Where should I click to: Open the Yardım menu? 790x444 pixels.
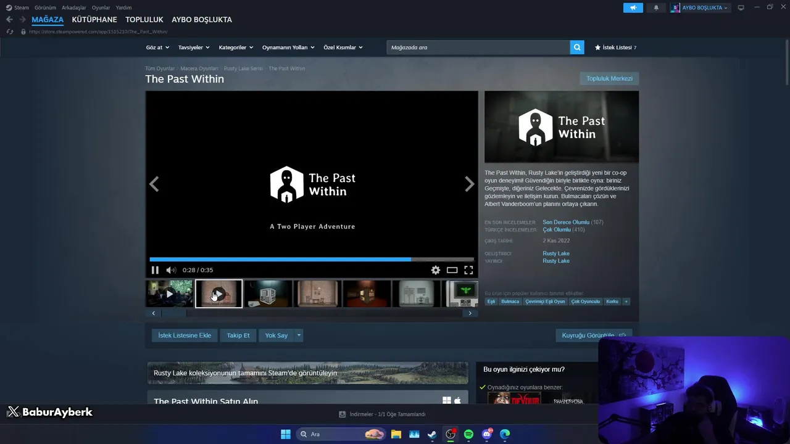(x=123, y=7)
